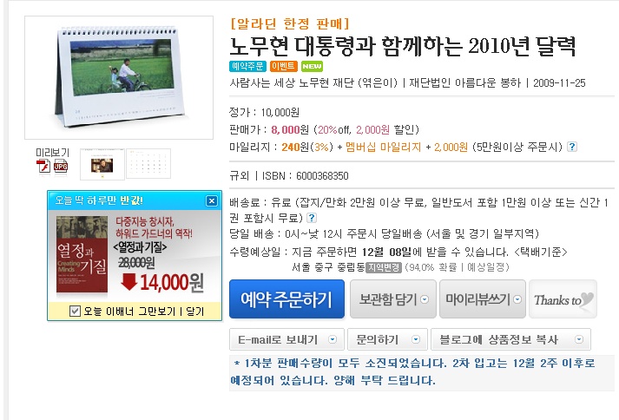619x420 pixels.
Task: Click the mileage help question mark icon
Action: coord(571,147)
